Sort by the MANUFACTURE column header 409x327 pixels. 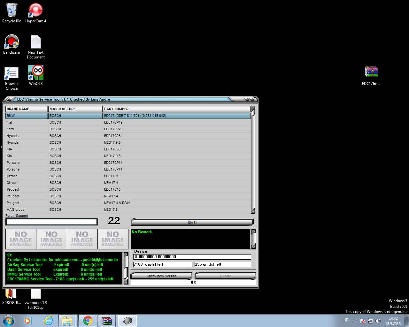click(x=75, y=109)
